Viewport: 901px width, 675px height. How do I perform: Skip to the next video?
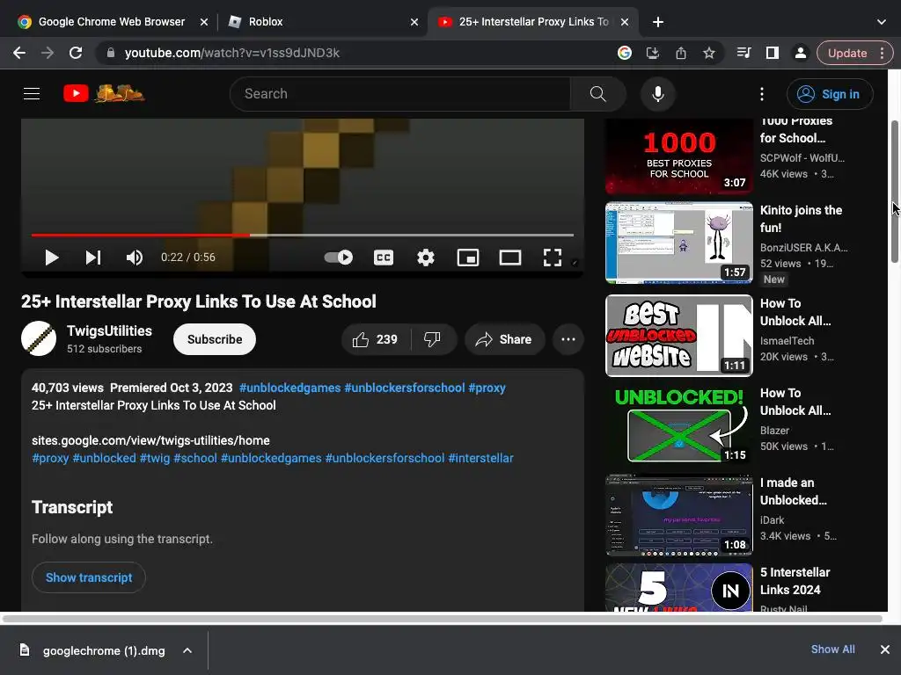[93, 258]
